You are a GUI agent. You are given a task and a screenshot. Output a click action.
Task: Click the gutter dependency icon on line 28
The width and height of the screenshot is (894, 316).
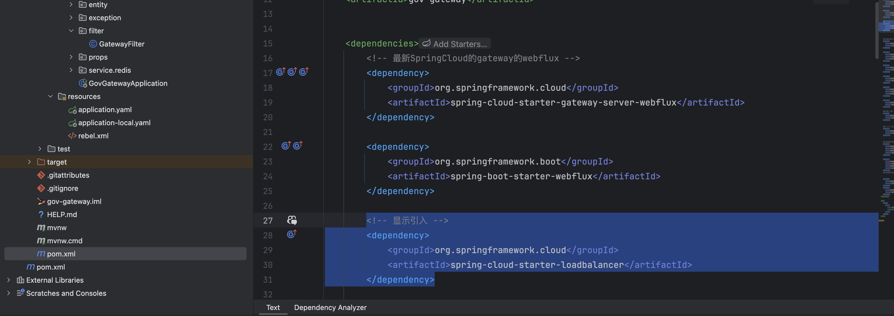coord(291,235)
